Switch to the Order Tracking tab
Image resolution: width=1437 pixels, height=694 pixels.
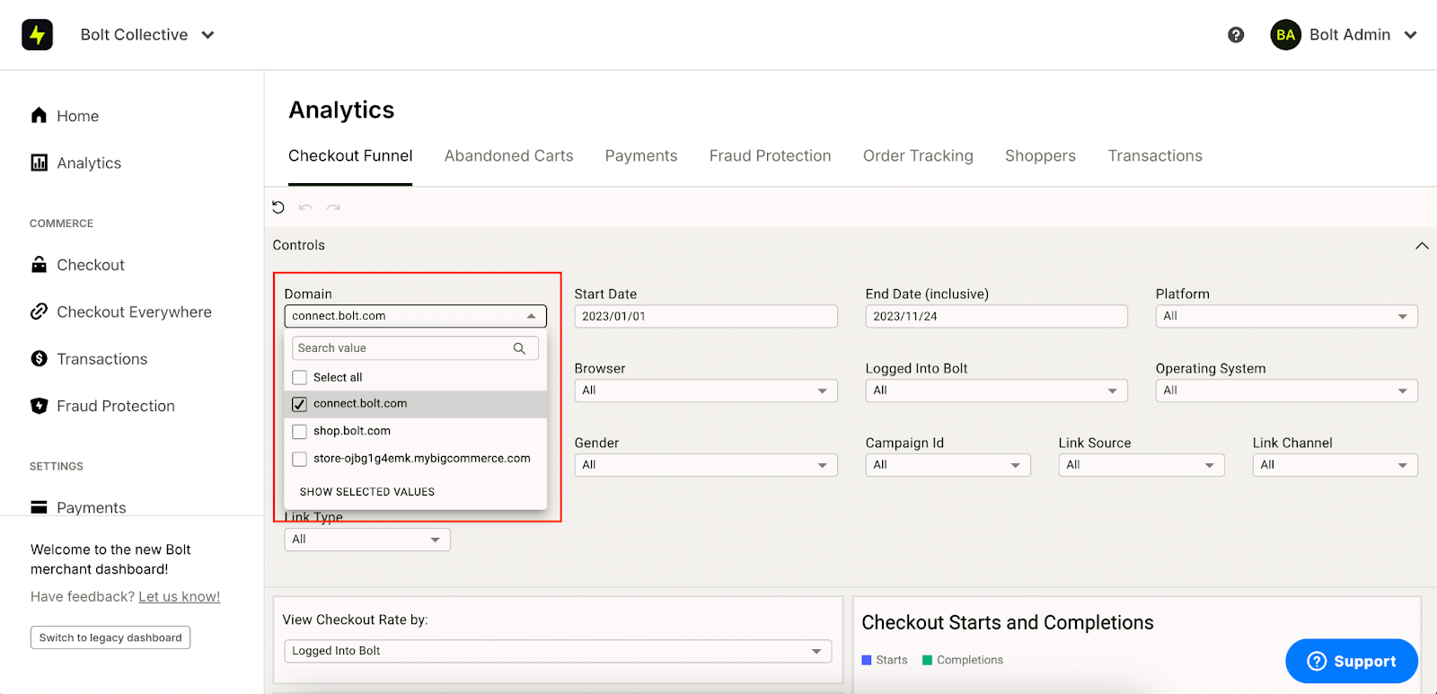[918, 156]
